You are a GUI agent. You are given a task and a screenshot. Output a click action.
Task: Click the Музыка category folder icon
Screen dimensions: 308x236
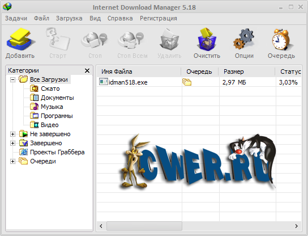[34, 107]
